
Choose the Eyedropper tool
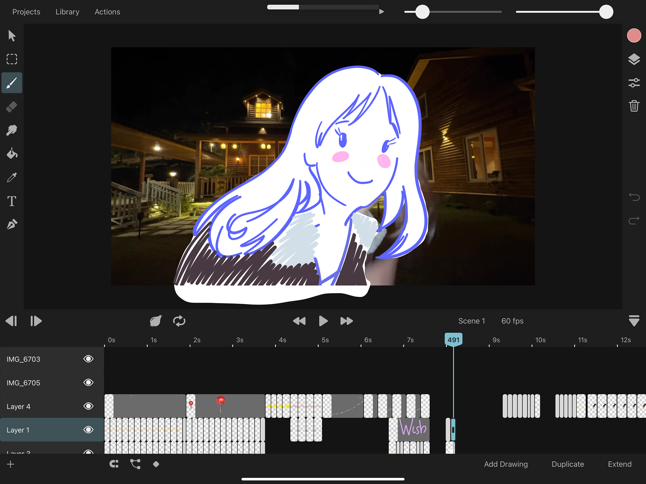coord(12,177)
